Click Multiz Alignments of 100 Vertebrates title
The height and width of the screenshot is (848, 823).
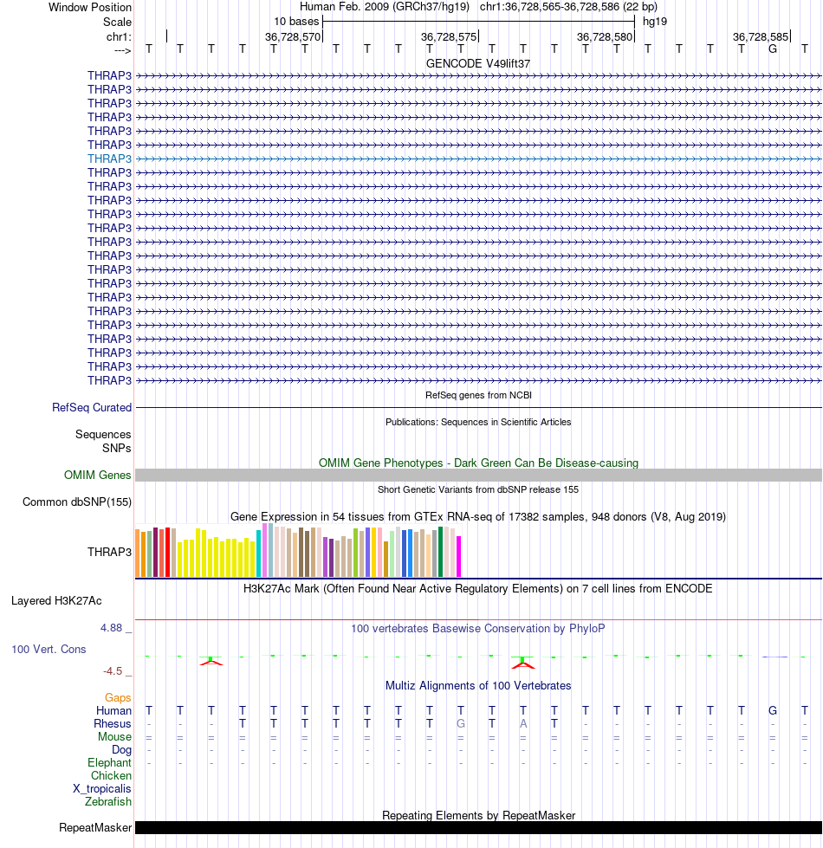pos(478,686)
